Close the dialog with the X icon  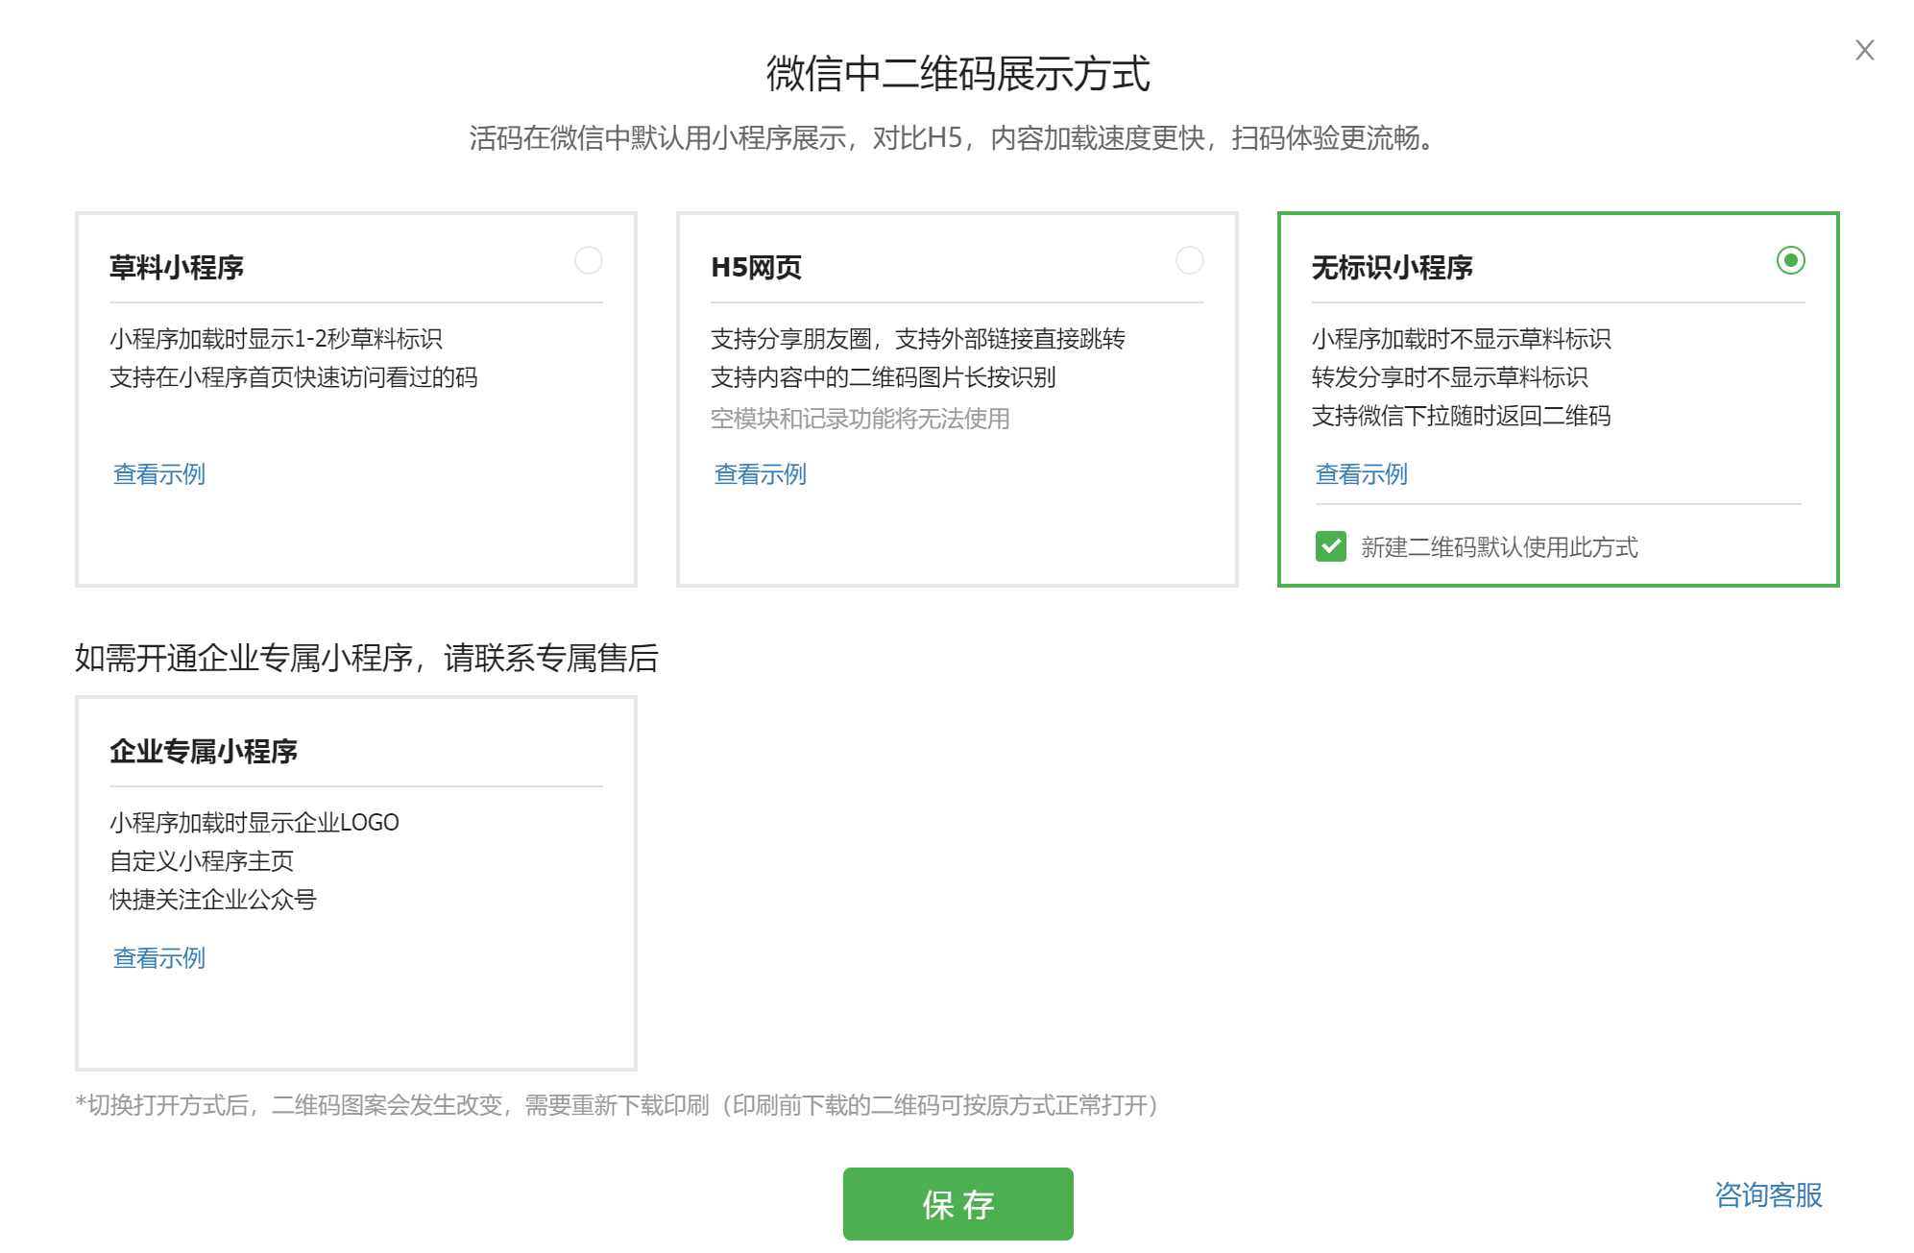tap(1864, 50)
